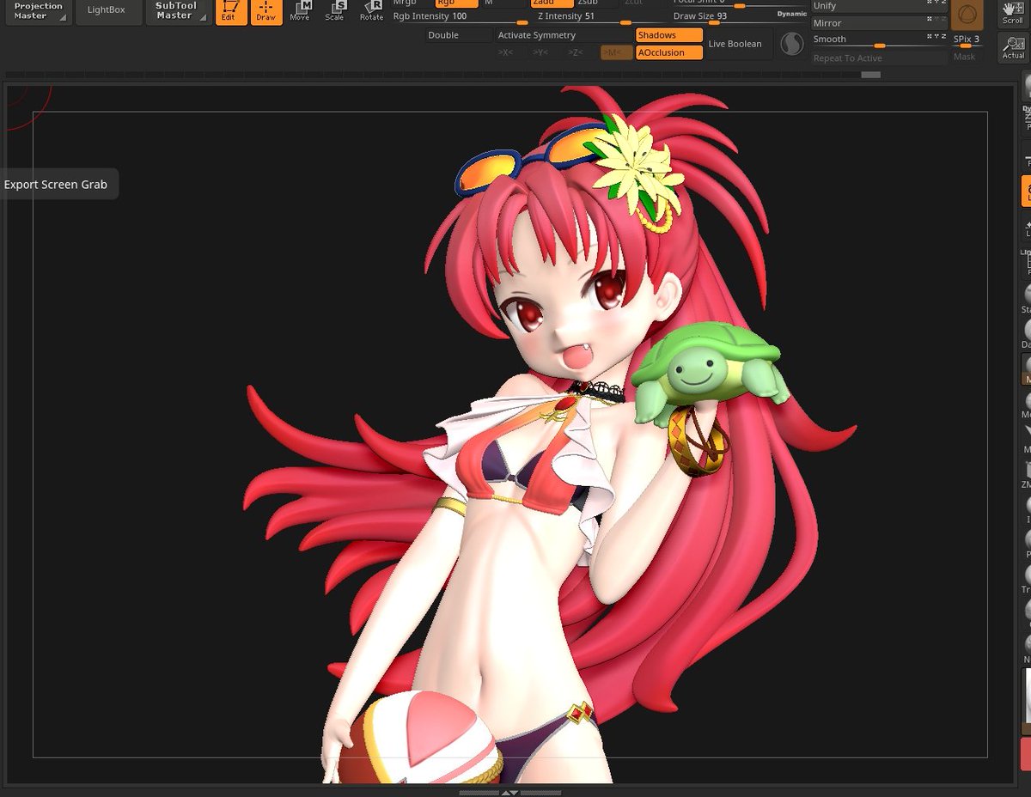The image size is (1031, 797).
Task: Click Export Screen Grab
Action: (56, 185)
